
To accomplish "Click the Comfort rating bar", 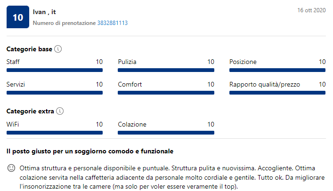I will [166, 93].
